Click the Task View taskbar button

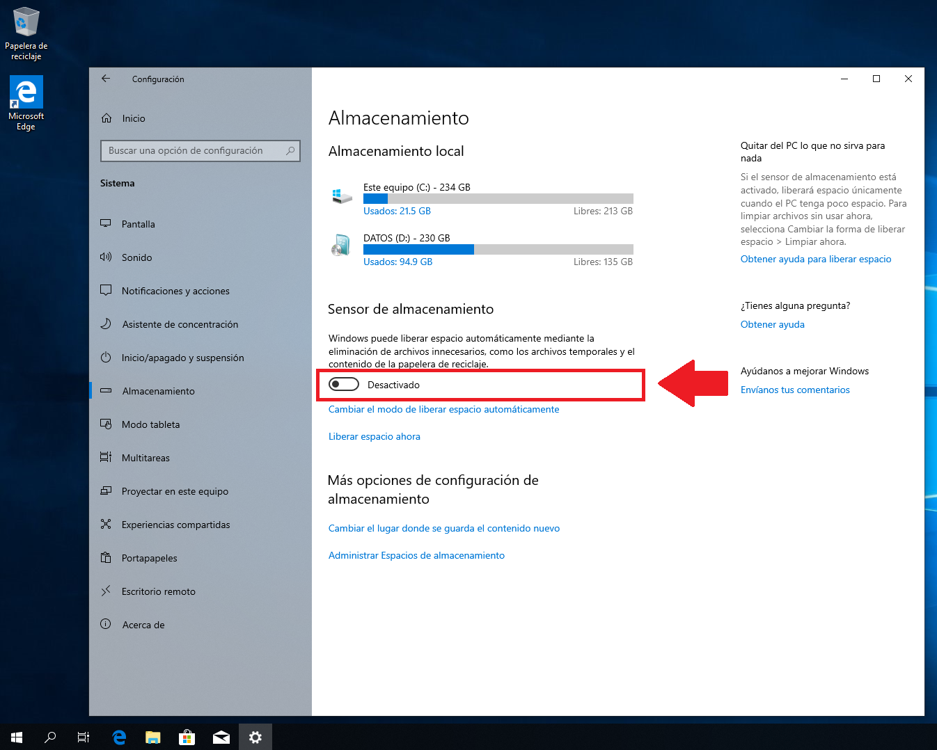[x=84, y=737]
